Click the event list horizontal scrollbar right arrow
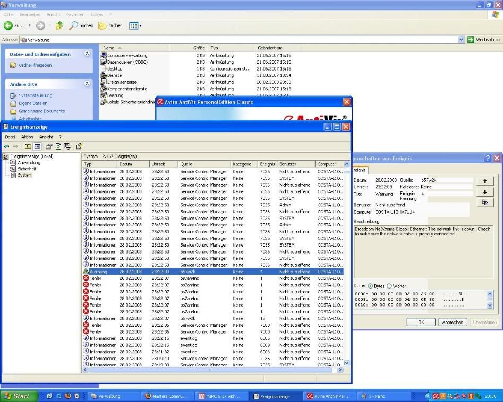Screen dimensions: 503x402 [340, 370]
